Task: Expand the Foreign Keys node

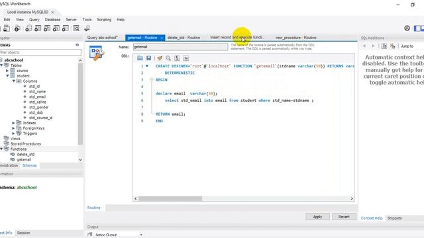Action: tap(13, 128)
